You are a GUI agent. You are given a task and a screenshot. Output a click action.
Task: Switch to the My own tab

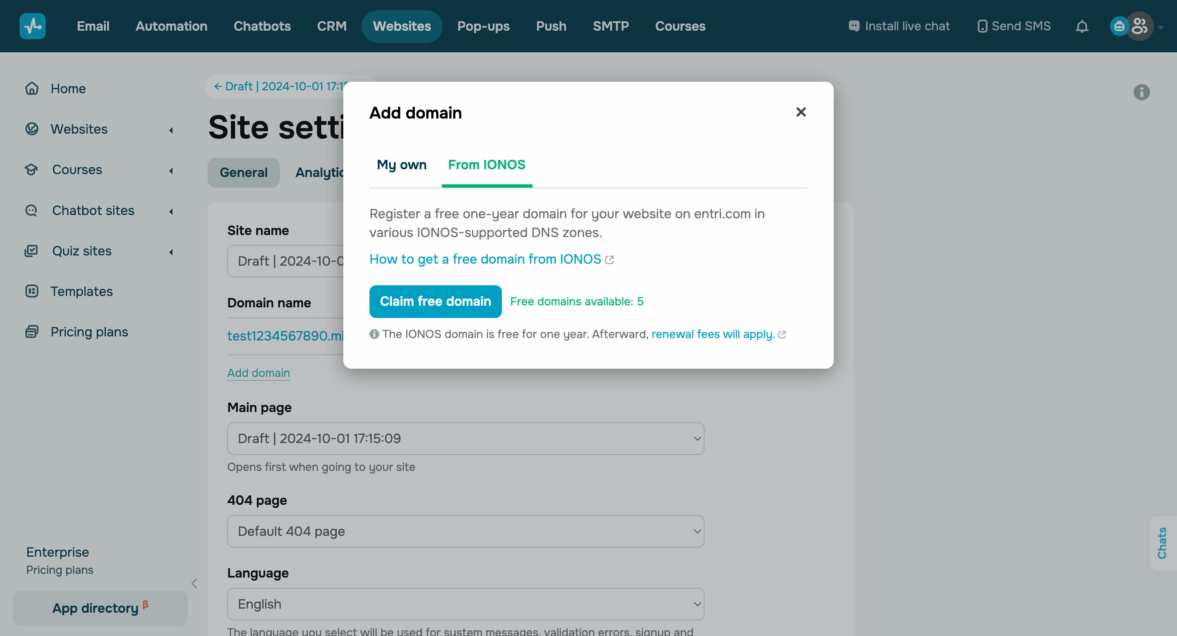(402, 165)
